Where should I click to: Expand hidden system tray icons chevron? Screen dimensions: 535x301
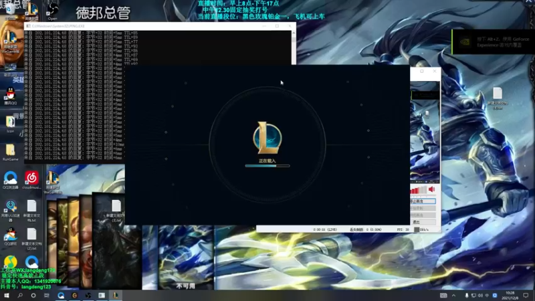click(x=453, y=296)
